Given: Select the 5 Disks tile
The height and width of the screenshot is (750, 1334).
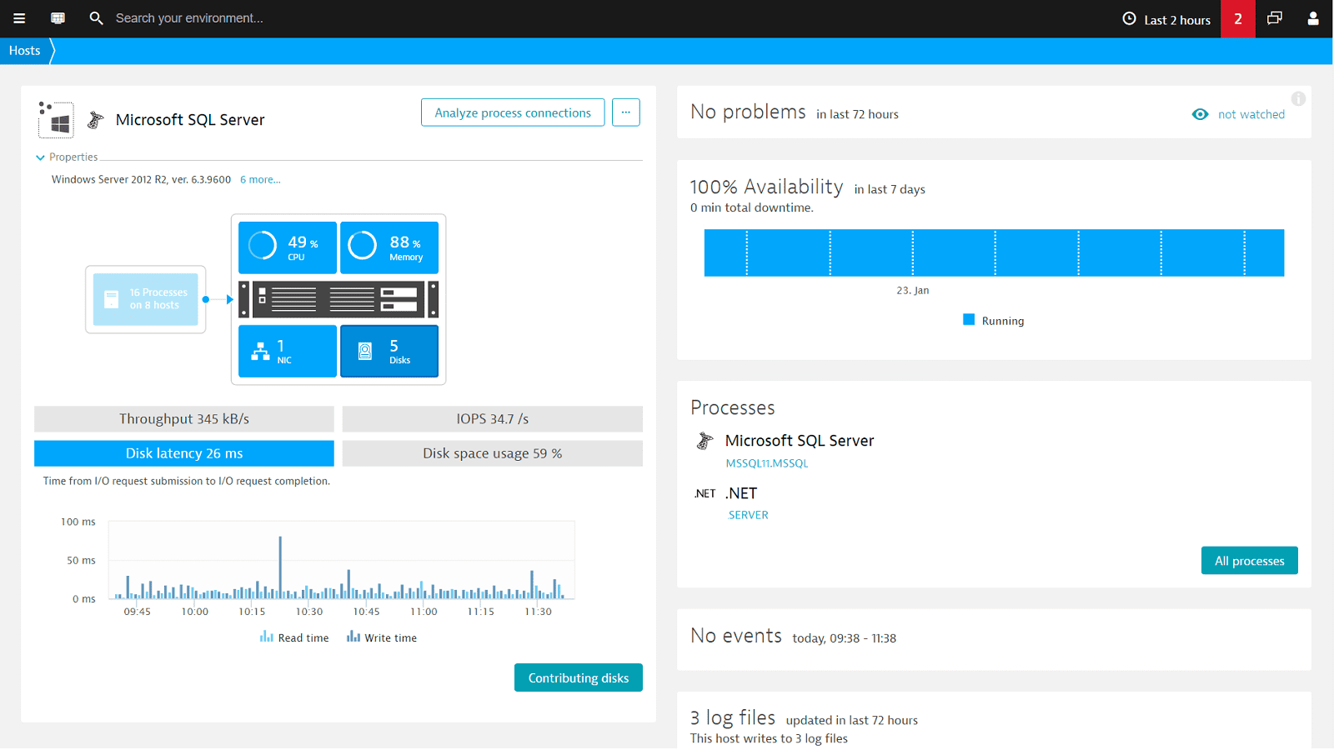Looking at the screenshot, I should (389, 351).
